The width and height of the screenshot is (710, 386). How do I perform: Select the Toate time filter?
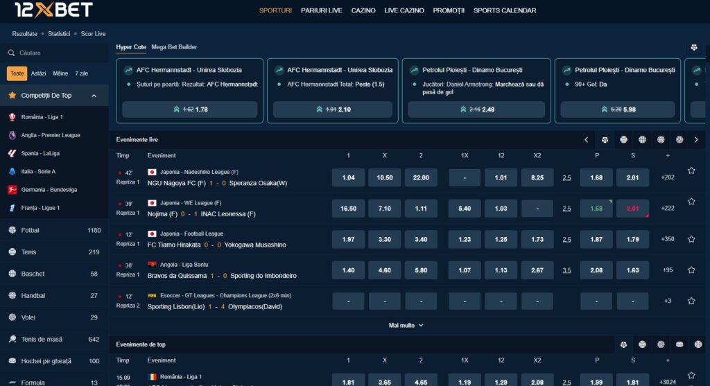[x=17, y=73]
